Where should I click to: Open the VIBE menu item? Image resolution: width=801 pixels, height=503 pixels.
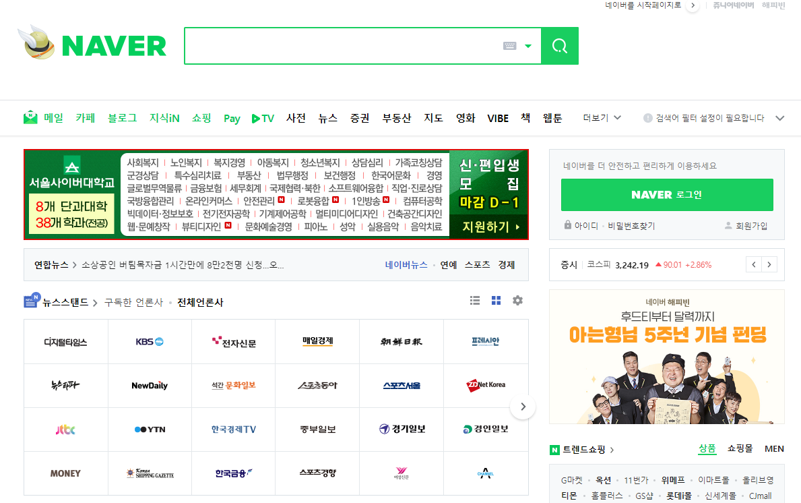(498, 119)
